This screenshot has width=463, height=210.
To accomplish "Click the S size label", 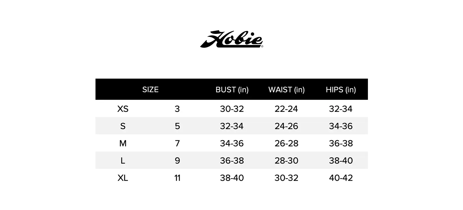I will pos(123,126).
